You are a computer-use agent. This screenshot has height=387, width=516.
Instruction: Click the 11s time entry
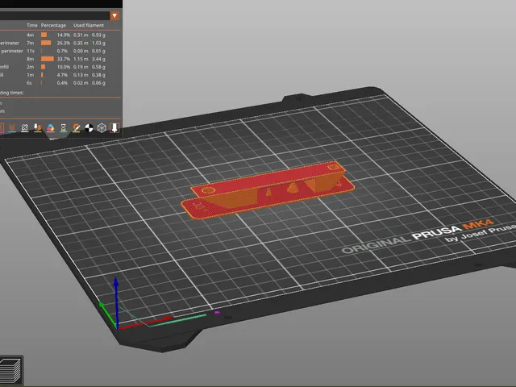31,51
